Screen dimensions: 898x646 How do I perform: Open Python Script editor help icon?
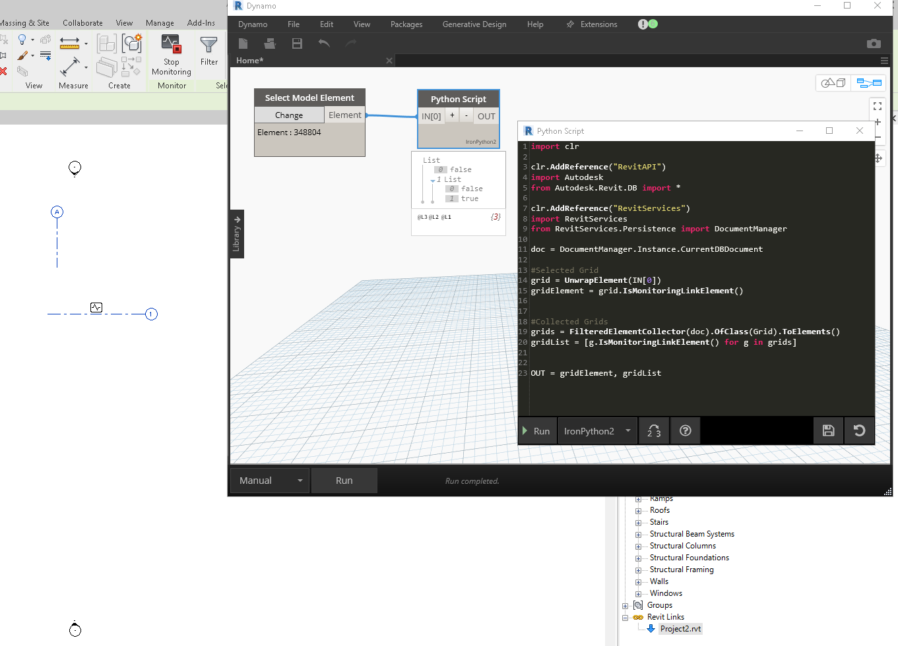(x=686, y=430)
